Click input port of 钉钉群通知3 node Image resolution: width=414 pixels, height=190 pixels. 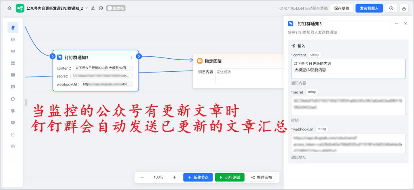coord(53,56)
